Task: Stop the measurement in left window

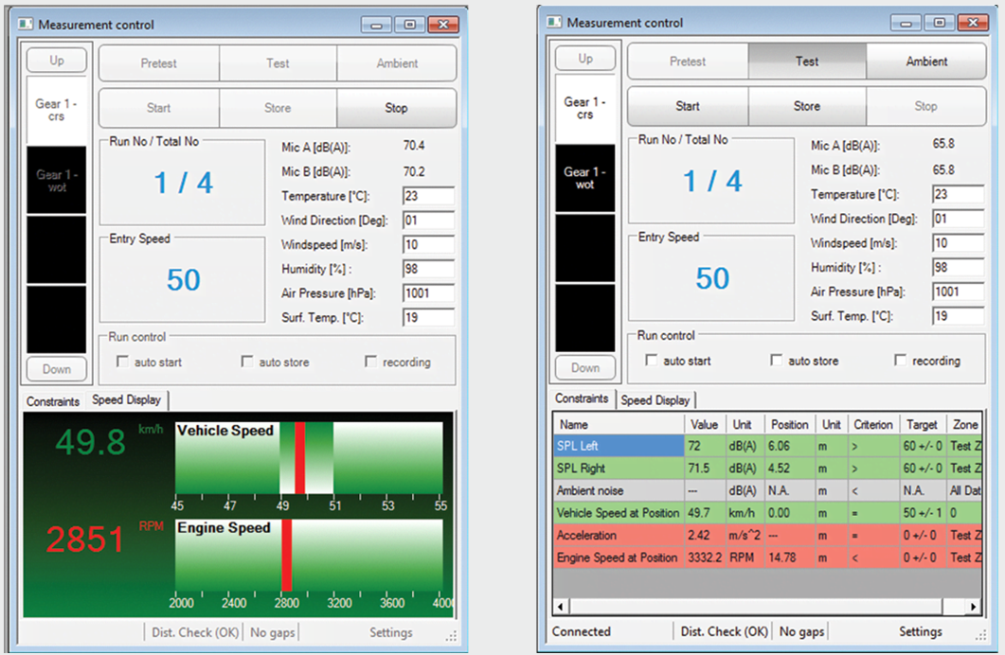Action: coord(396,108)
